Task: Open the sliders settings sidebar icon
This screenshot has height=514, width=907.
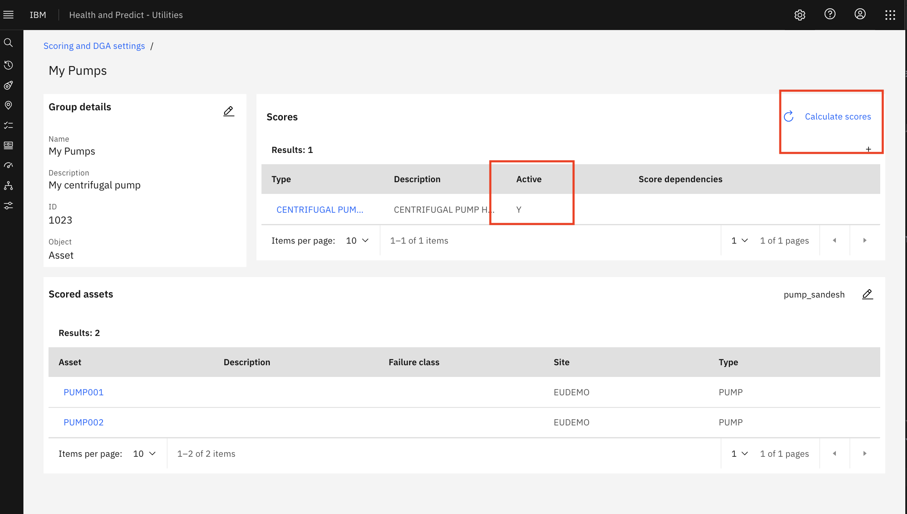Action: click(x=8, y=206)
